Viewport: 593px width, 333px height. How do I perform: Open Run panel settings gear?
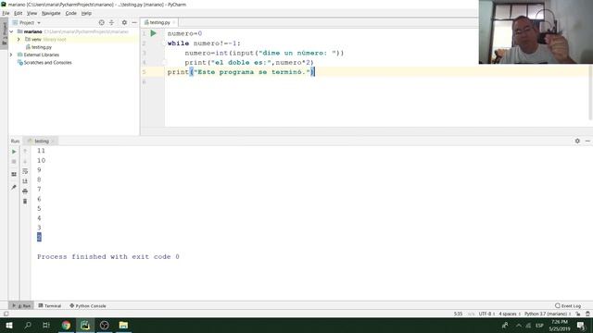[x=577, y=141]
